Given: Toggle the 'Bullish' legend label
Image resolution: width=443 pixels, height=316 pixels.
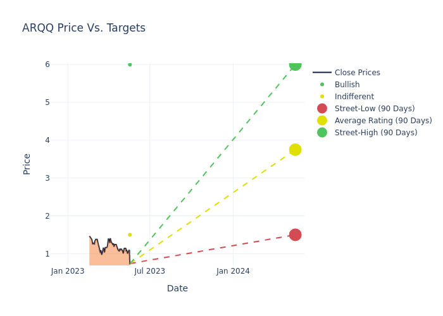Looking at the screenshot, I should click(347, 85).
